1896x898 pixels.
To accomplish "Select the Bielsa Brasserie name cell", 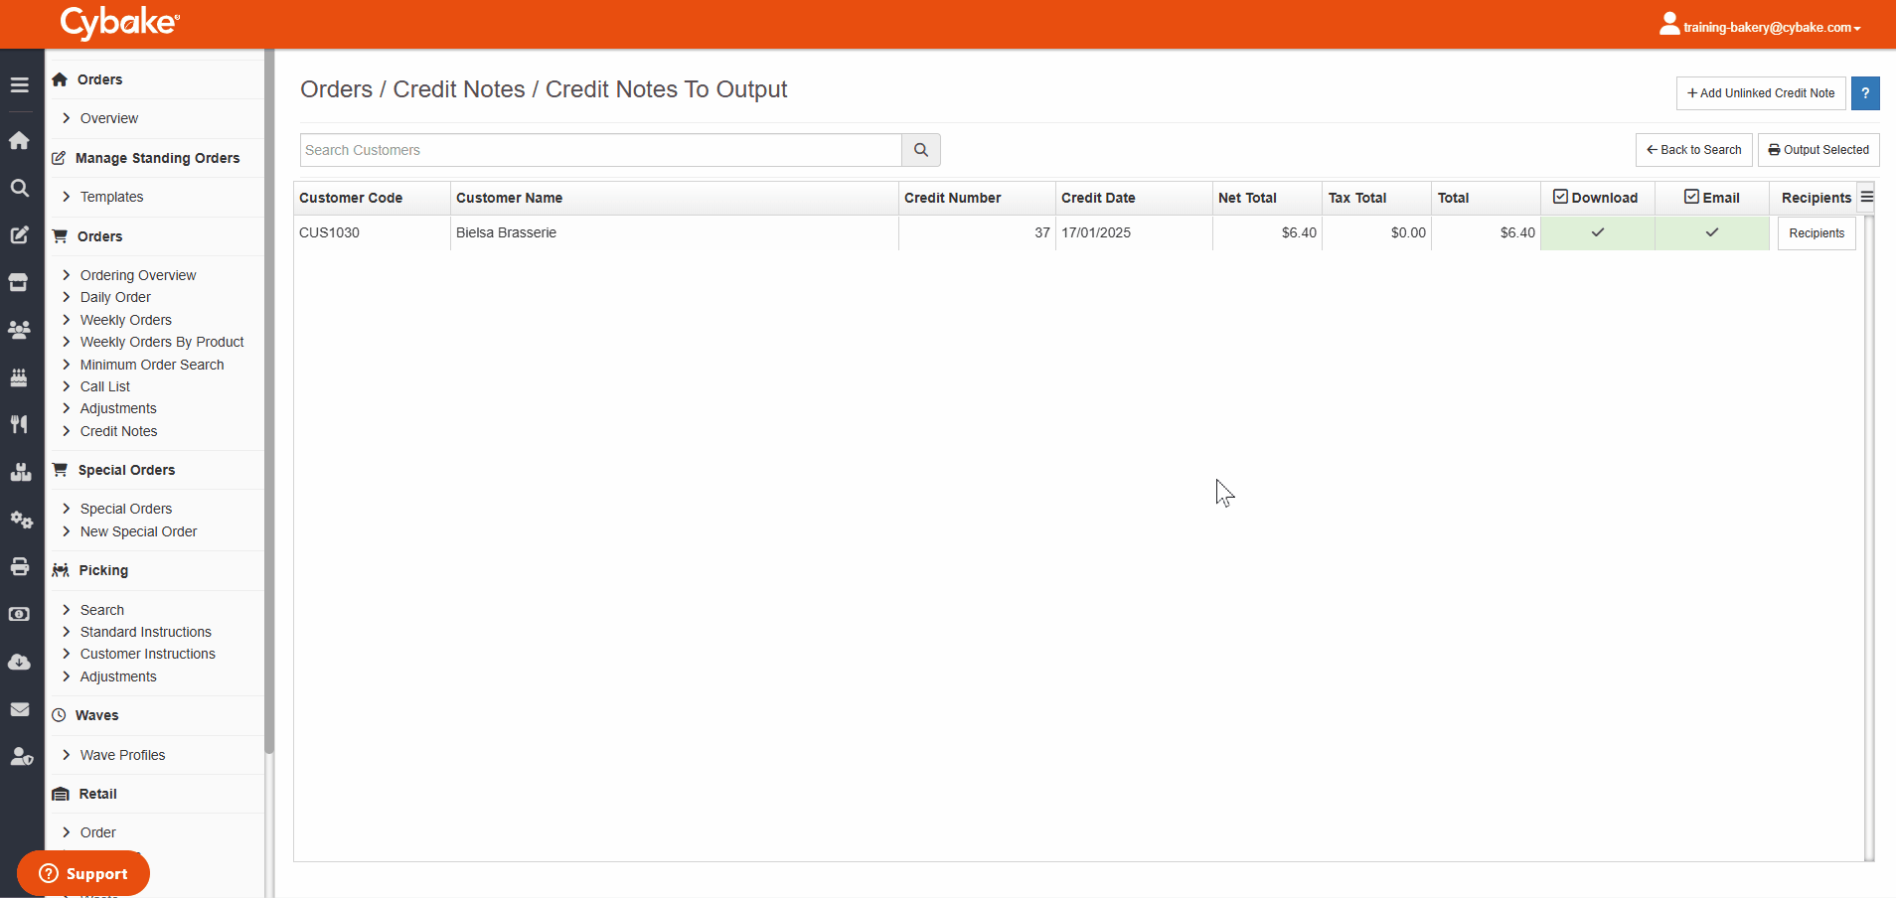I will pos(675,232).
